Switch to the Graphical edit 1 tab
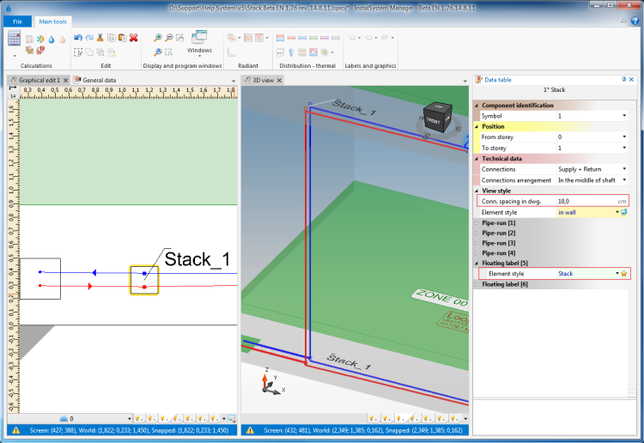The width and height of the screenshot is (644, 443). tap(39, 80)
